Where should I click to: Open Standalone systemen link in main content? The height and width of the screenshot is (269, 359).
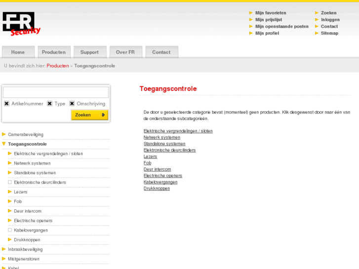(x=164, y=144)
